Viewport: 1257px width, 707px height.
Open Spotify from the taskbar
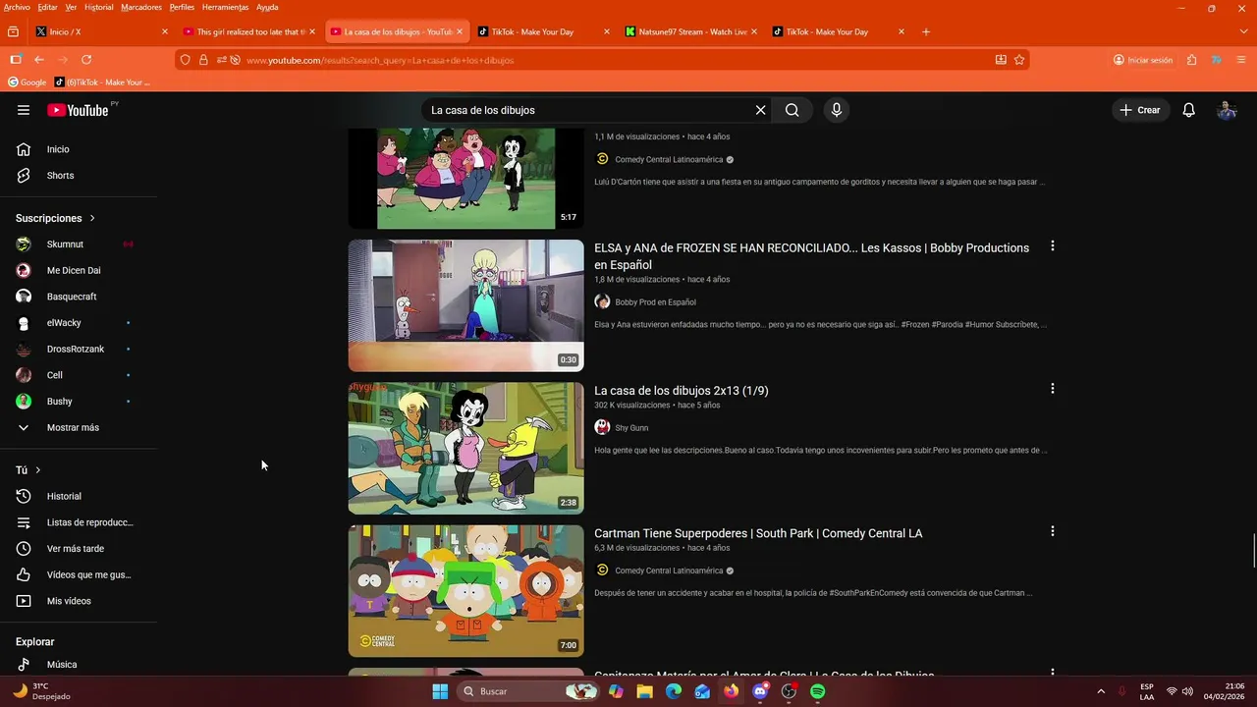818,691
